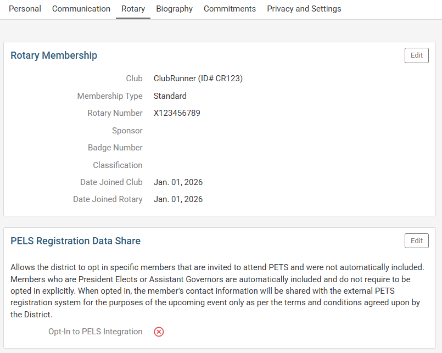Viewport: 442px width, 353px height.
Task: Switch to Privacy and Settings tab
Action: click(304, 9)
